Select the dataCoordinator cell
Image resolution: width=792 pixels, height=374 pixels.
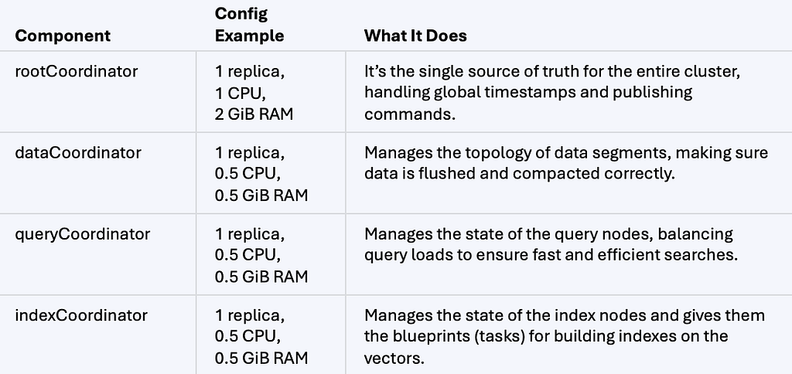coord(78,152)
